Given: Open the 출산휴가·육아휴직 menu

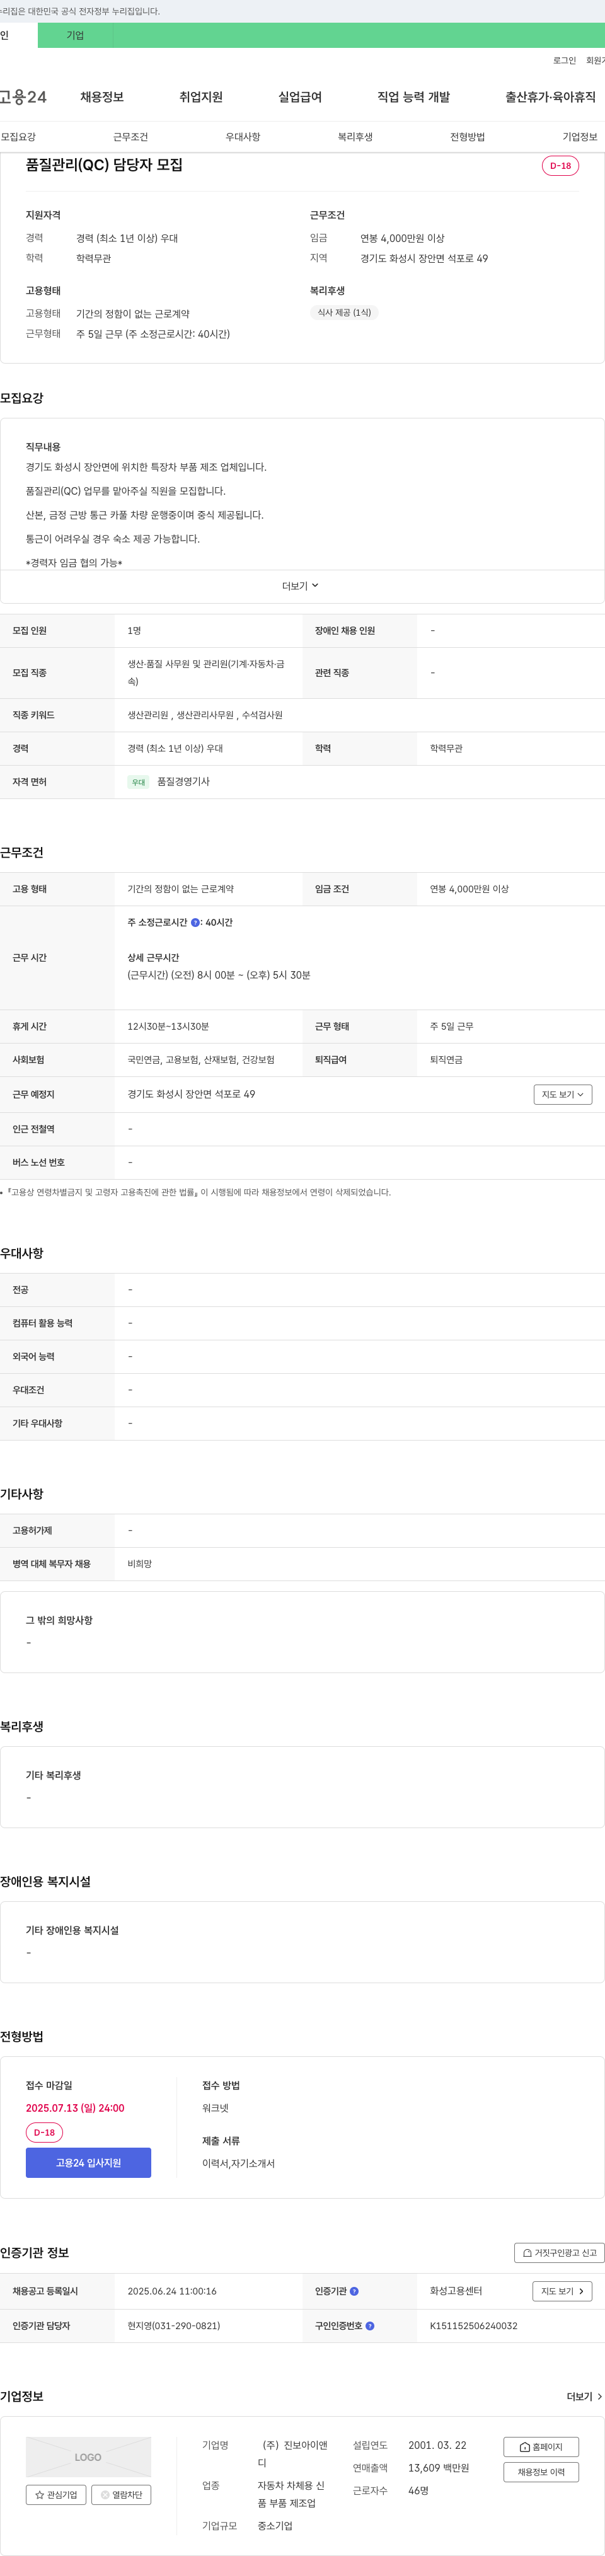Looking at the screenshot, I should coord(550,97).
